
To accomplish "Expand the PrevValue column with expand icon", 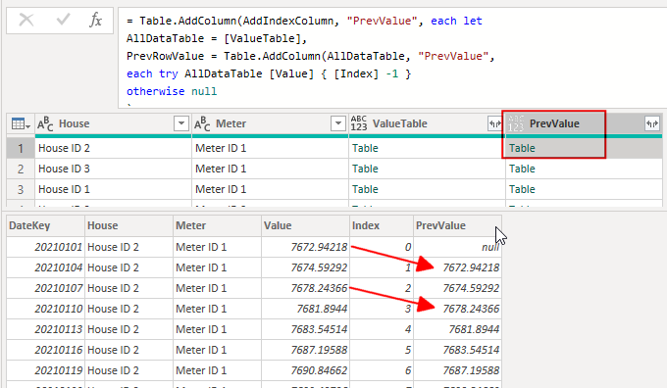I will (x=652, y=124).
